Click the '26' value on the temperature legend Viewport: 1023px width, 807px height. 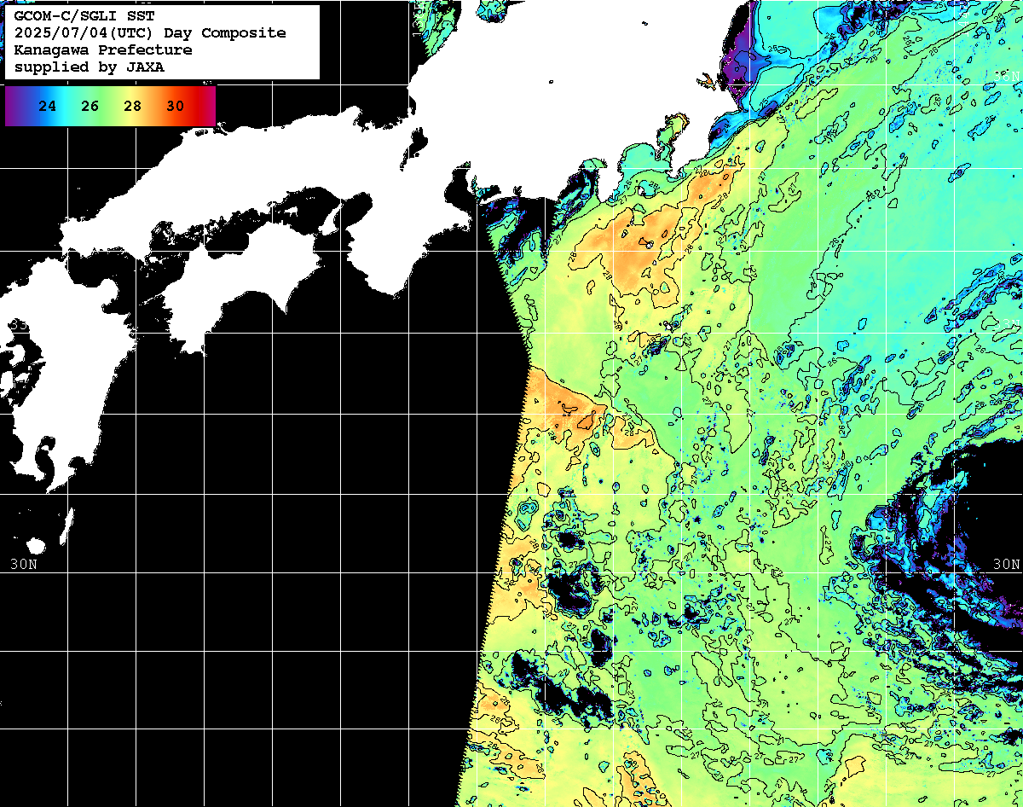(x=90, y=107)
